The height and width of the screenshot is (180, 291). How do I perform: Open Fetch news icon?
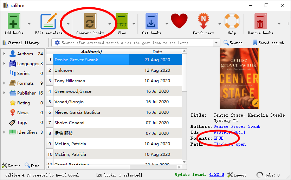click(x=203, y=21)
